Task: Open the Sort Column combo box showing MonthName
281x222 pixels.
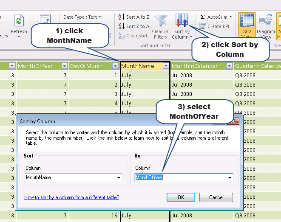Action: [74, 177]
